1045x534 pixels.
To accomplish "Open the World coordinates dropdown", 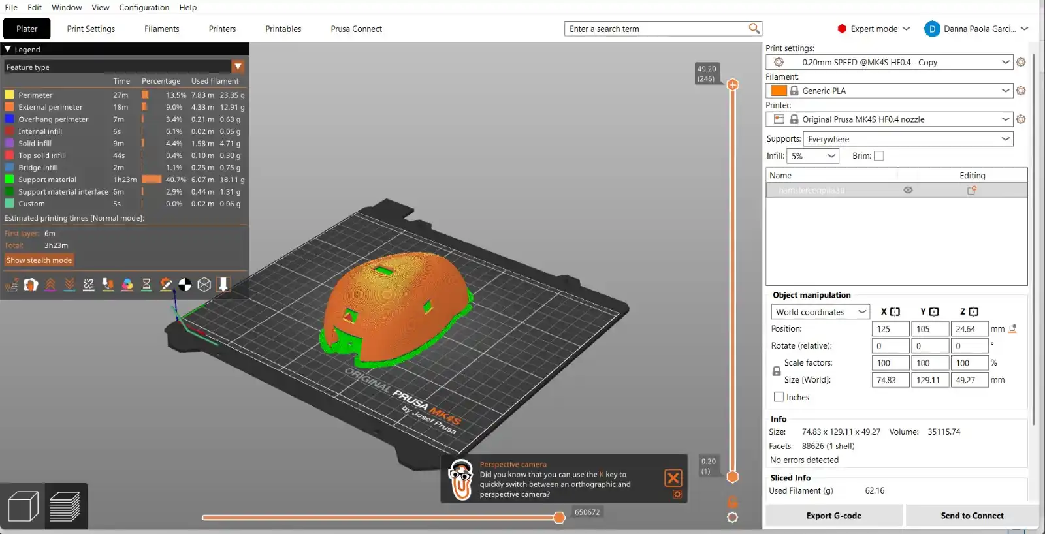I will 821,312.
